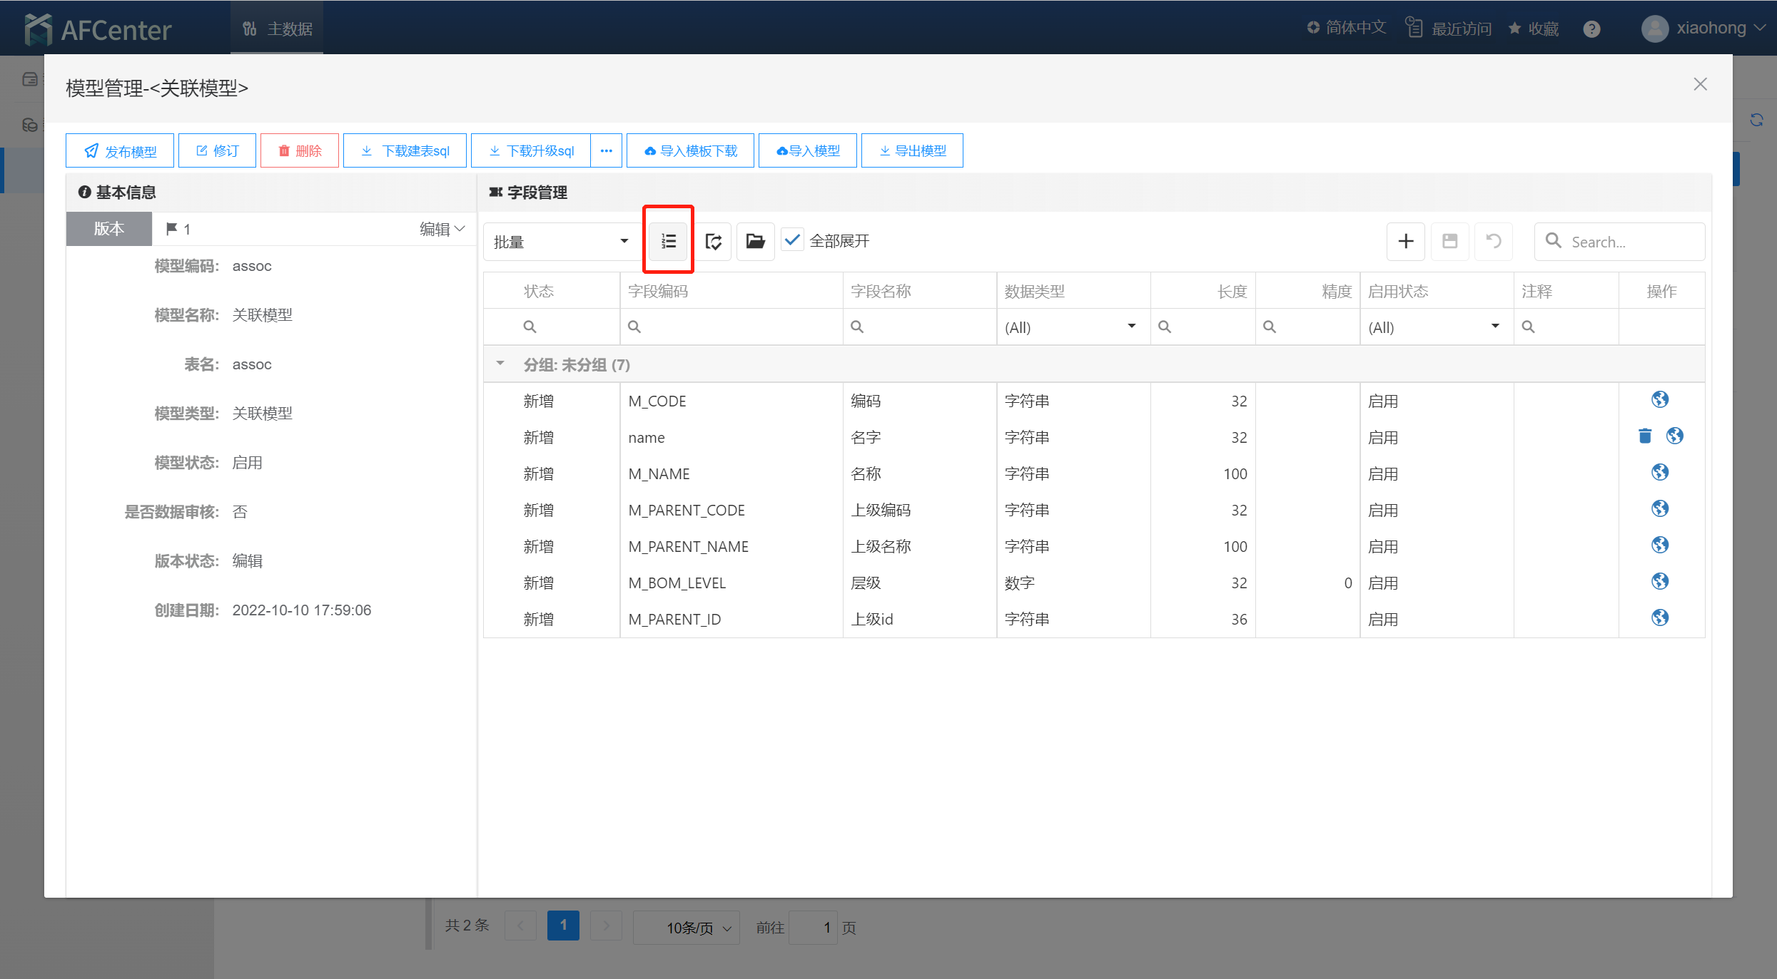Delete the name field using trash icon

(x=1645, y=436)
